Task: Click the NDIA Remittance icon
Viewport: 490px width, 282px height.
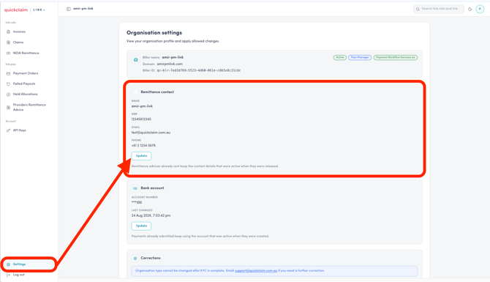Action: point(9,53)
